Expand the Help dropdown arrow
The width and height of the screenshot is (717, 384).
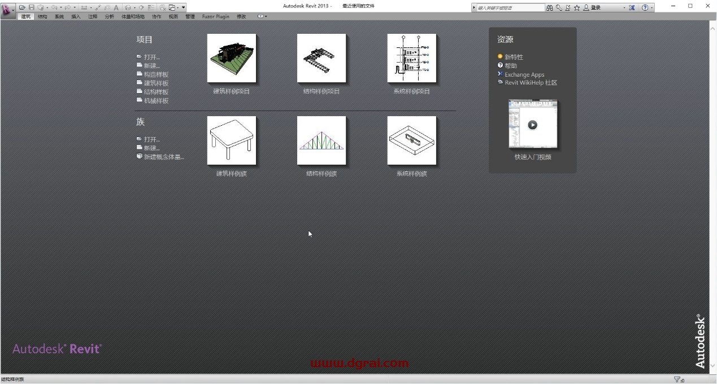652,7
